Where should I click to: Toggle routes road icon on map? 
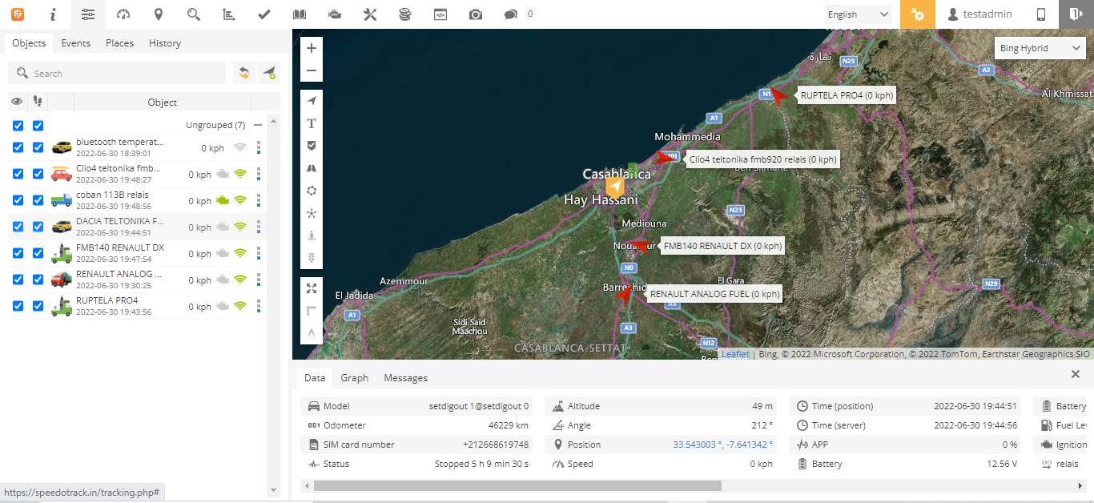click(312, 168)
